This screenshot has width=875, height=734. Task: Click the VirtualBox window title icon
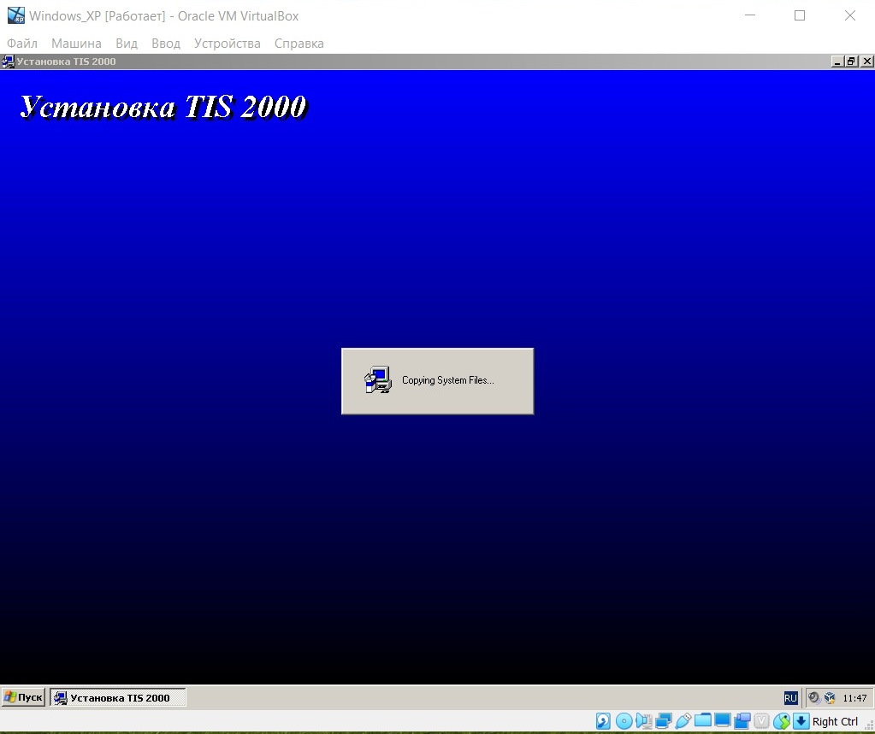tap(15, 15)
